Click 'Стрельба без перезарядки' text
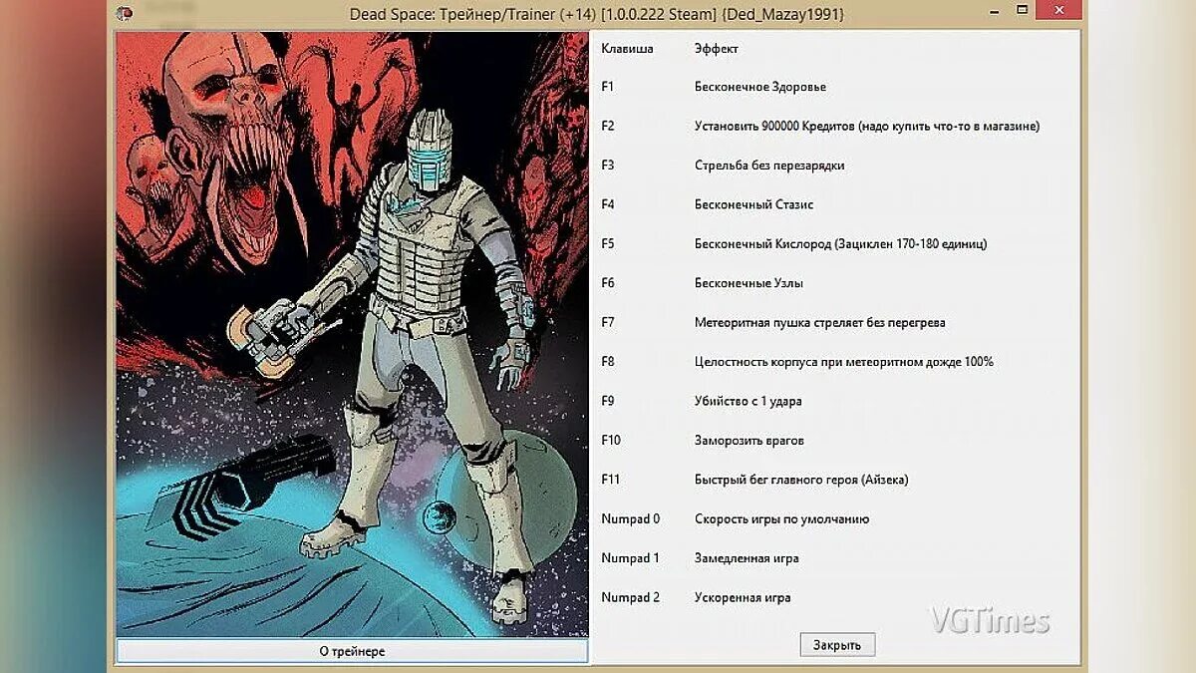The height and width of the screenshot is (673, 1196). tap(769, 166)
